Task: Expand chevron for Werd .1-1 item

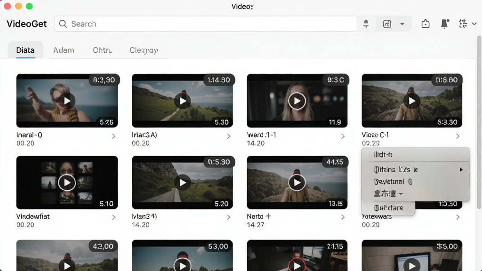Action: [343, 136]
